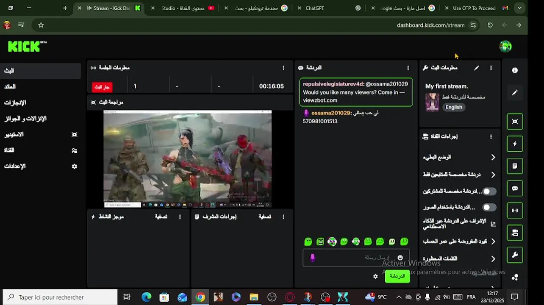Image resolution: width=544 pixels, height=305 pixels.
Task: Click the English language tag
Action: (x=454, y=107)
